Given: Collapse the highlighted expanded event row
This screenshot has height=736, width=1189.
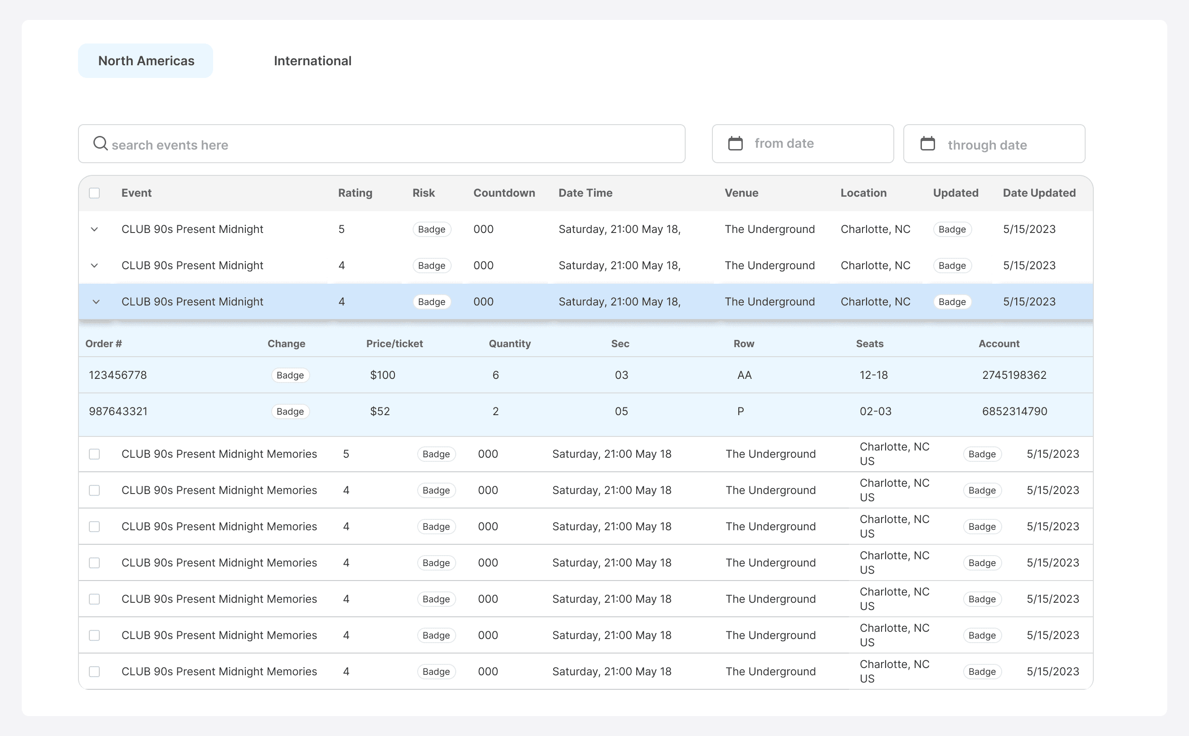Looking at the screenshot, I should click(96, 302).
